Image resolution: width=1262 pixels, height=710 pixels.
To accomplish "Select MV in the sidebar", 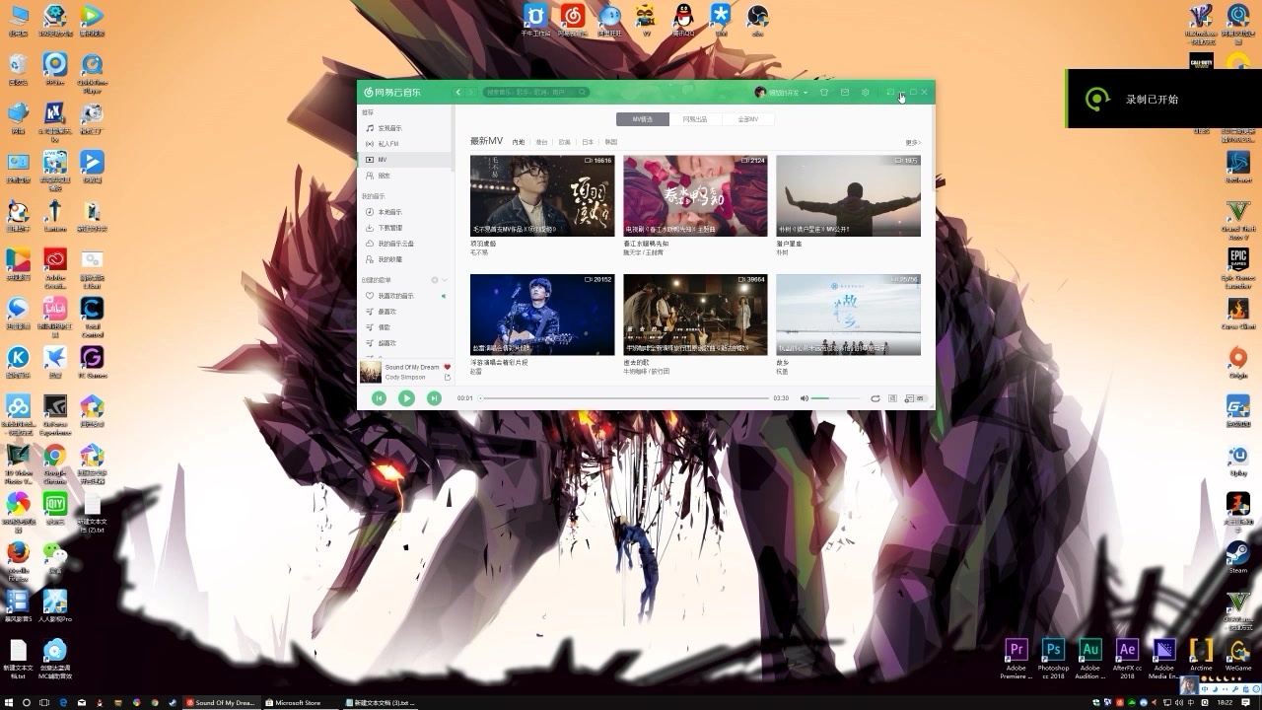I will coord(404,160).
